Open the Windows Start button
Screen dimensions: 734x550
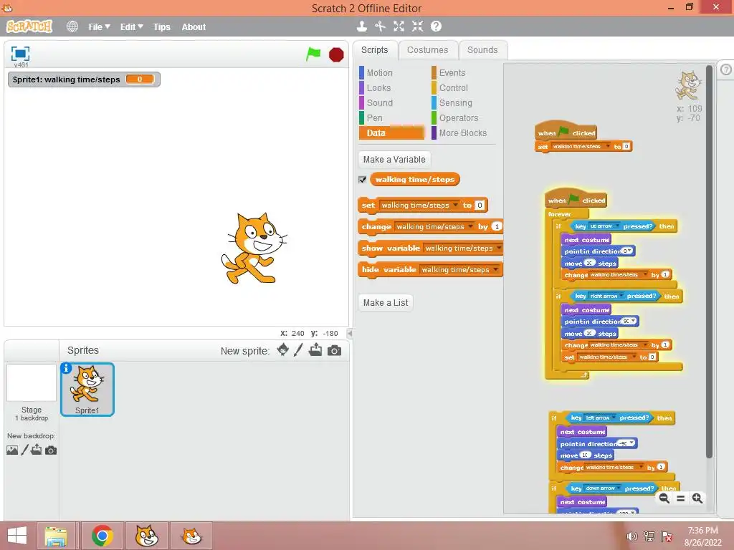coord(17,536)
